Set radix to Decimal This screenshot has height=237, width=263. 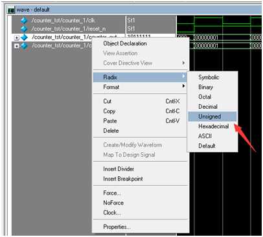[x=208, y=107]
